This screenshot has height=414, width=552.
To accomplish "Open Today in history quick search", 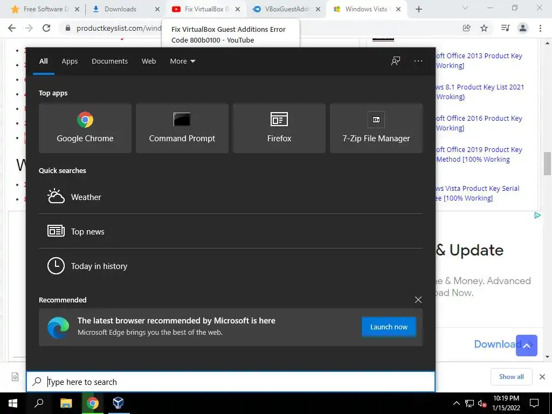I will (x=231, y=266).
